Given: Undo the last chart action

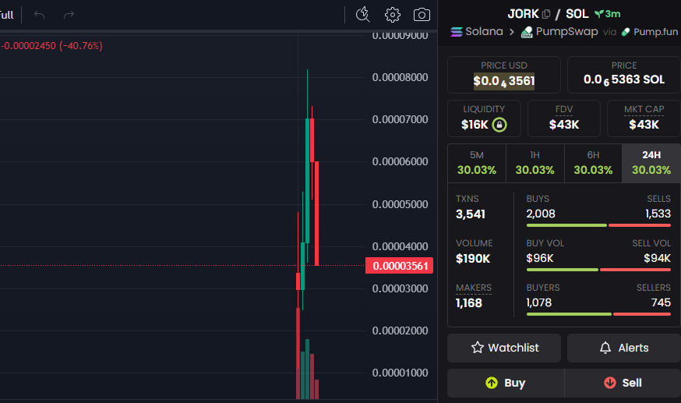Looking at the screenshot, I should pos(40,15).
